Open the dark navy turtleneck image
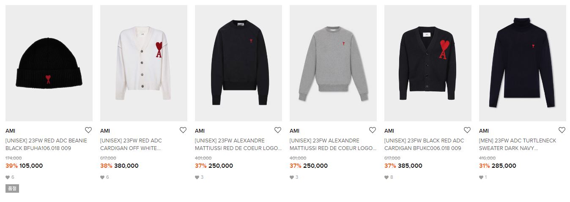The height and width of the screenshot is (202, 570). [523, 63]
